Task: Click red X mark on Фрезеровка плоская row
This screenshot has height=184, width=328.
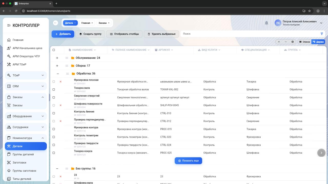Action: [x=60, y=82]
